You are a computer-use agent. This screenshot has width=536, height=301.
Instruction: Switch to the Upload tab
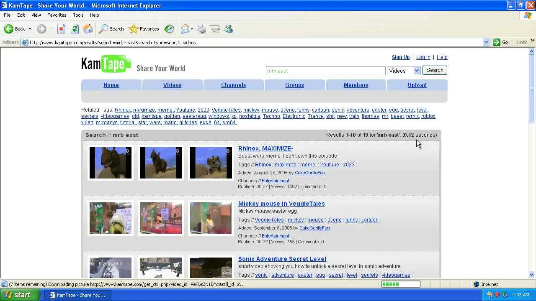[x=417, y=85]
